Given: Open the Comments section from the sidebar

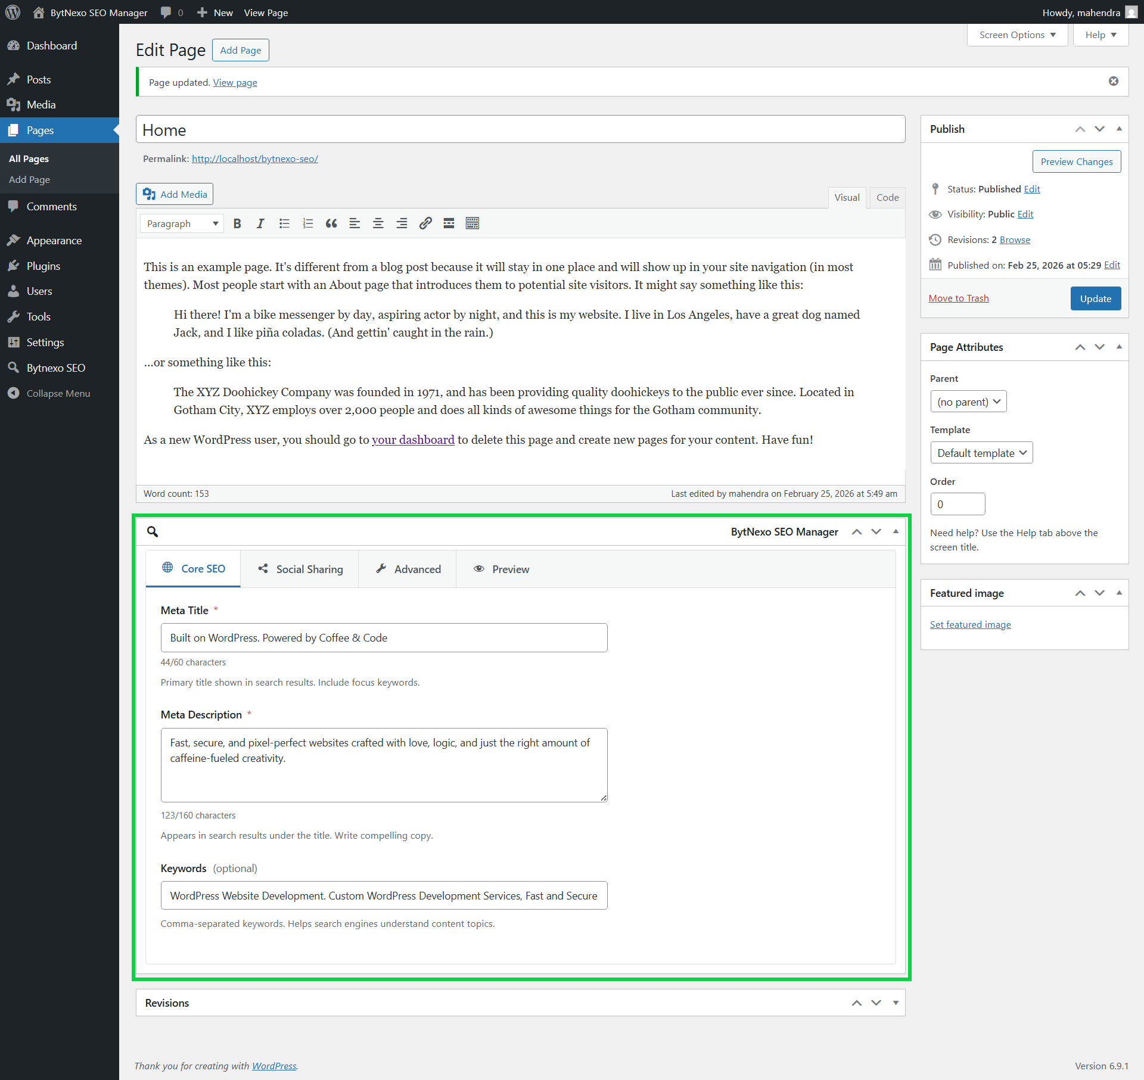Looking at the screenshot, I should (51, 206).
